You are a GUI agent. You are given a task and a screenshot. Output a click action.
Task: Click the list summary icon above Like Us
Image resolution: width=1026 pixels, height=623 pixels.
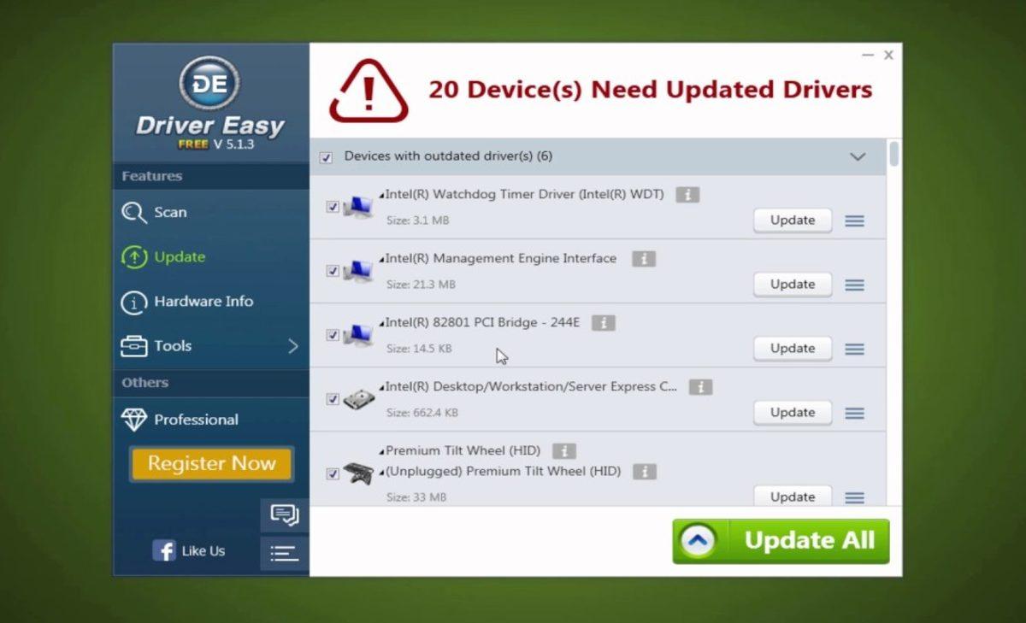[x=283, y=554]
